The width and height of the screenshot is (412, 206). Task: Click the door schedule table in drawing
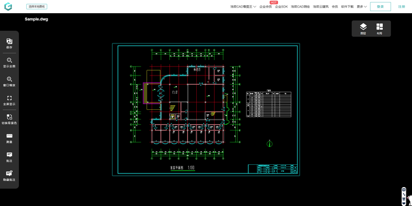[x=268, y=104]
